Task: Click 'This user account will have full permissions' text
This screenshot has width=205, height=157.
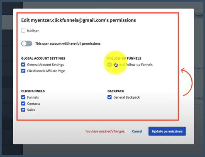Action: 68,43
